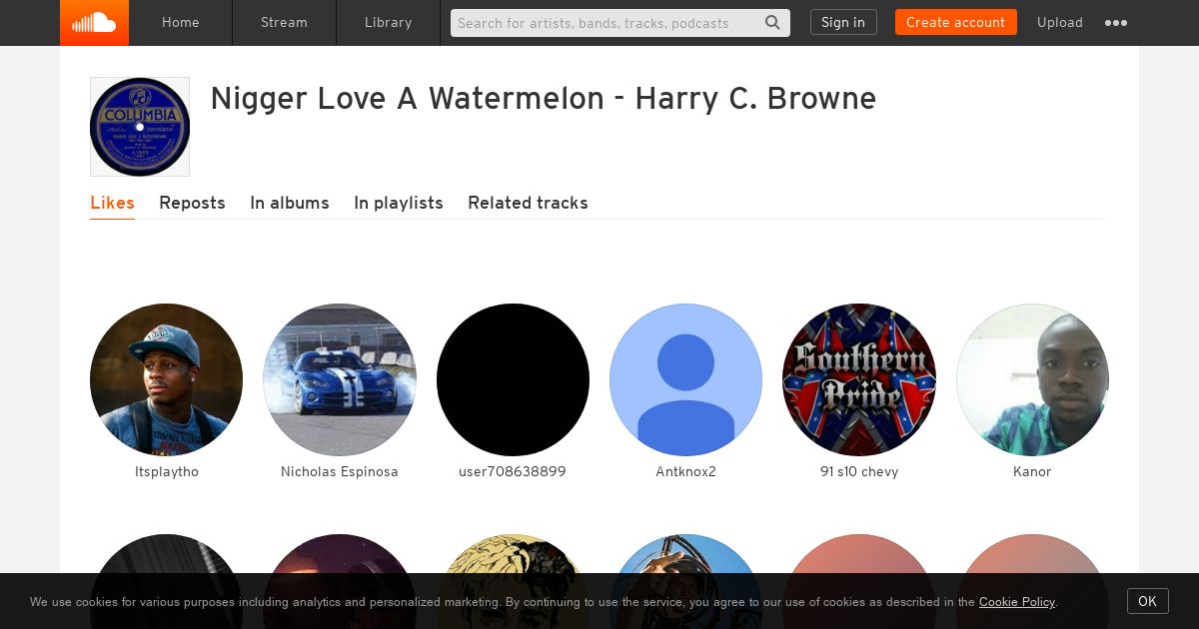
Task: Click the Columbia record track artwork
Action: point(140,127)
